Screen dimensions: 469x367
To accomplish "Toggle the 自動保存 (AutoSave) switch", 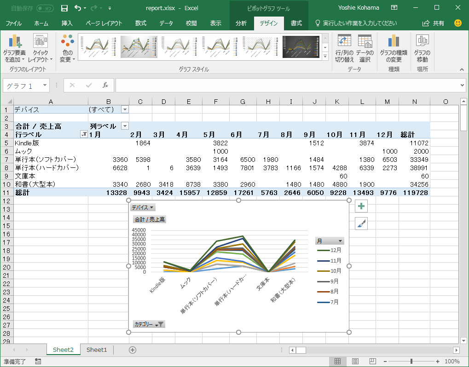I will (45, 8).
